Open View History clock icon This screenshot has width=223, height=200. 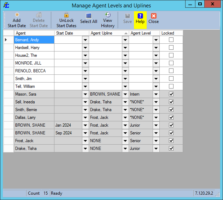click(x=108, y=15)
